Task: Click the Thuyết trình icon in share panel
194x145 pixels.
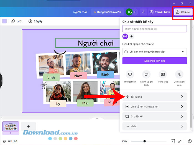Action: pyautogui.click(x=130, y=75)
